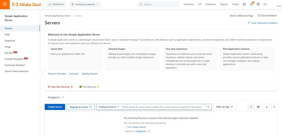Click Create Server link in empty state
The width and height of the screenshot is (282, 136).
point(139,127)
